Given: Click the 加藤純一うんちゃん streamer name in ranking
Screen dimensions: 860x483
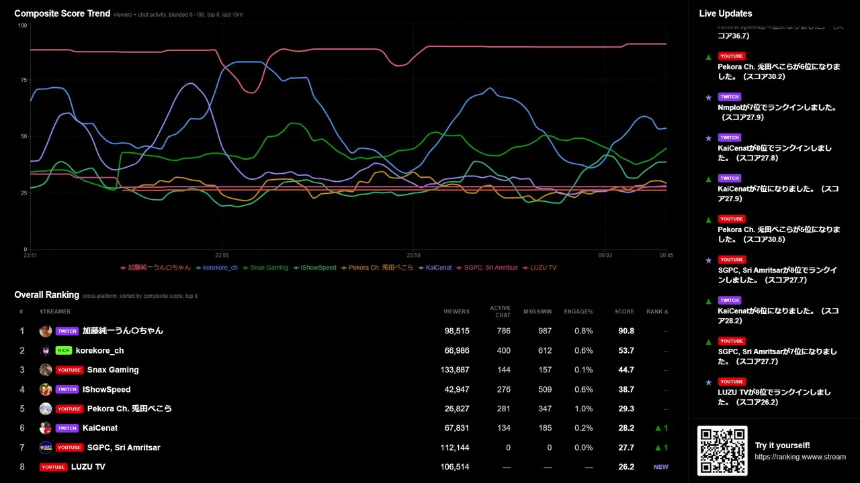Looking at the screenshot, I should pos(123,331).
